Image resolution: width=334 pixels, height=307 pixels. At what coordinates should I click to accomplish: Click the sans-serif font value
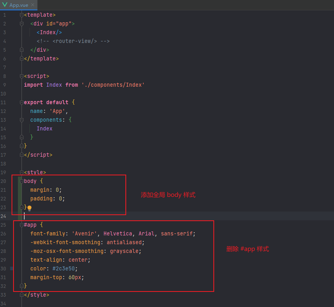click(x=177, y=233)
